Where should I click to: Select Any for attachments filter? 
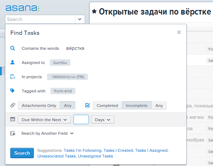(68, 106)
